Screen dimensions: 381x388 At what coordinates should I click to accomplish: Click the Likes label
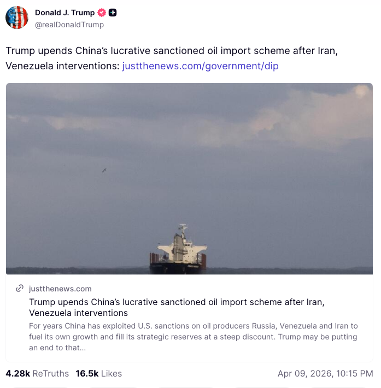[112, 373]
